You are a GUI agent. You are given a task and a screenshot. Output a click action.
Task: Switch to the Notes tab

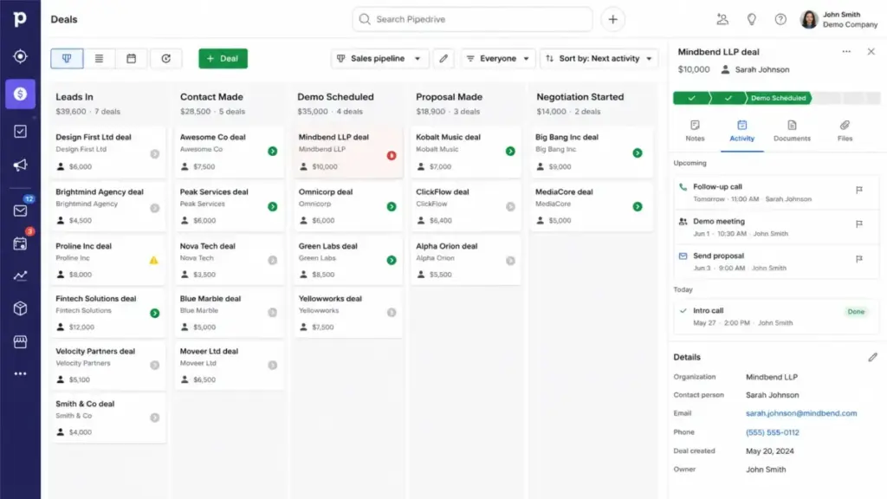pos(695,131)
